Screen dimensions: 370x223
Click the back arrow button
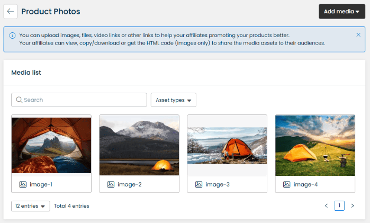point(11,11)
